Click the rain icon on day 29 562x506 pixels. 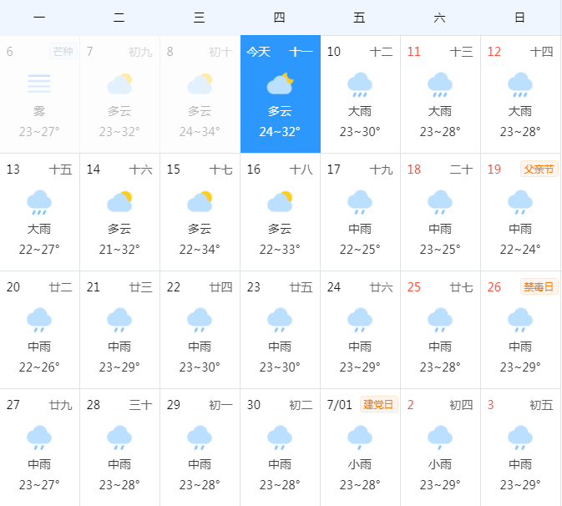200,438
